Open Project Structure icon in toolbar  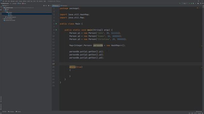click(198, 3)
